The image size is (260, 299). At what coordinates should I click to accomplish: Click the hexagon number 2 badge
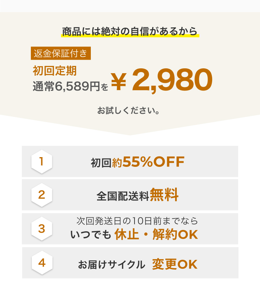tap(42, 195)
